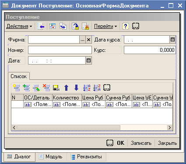Click the field cell under Количество
Image resolution: width=186 pixels, height=164 pixels.
pos(67,104)
